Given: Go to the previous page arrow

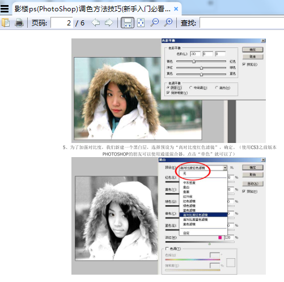Looking at the screenshot, I should [96, 23].
